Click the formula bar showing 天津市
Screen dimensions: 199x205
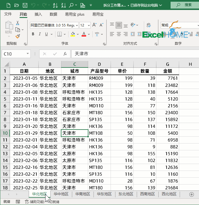135,54
